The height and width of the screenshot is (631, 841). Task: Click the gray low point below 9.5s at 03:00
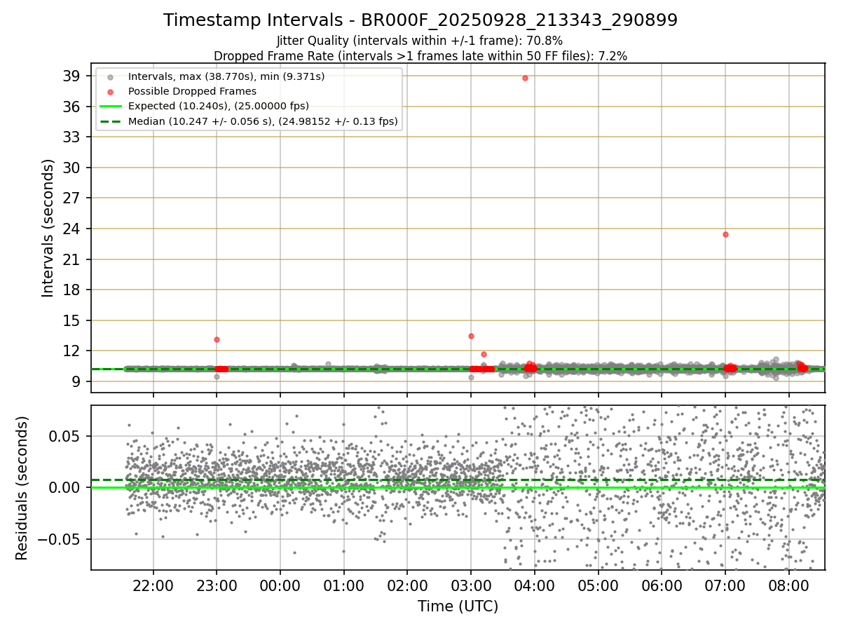[471, 377]
